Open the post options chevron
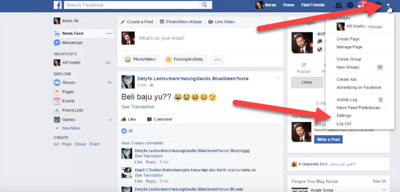This screenshot has width=400, height=192. [x=278, y=77]
